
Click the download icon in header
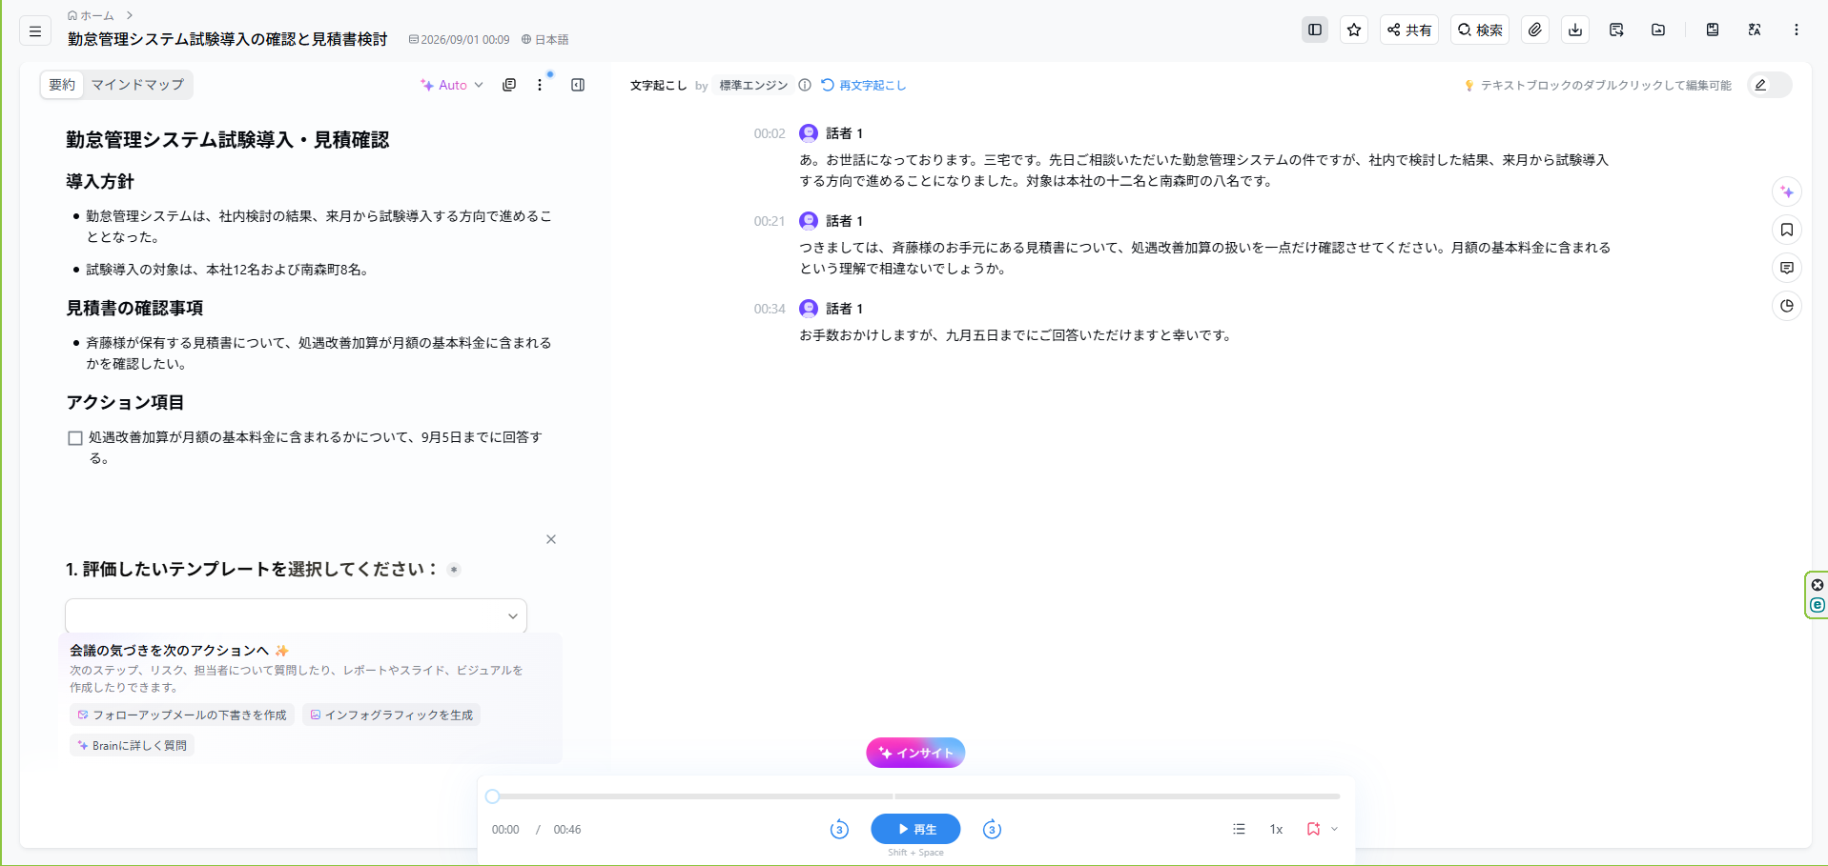click(x=1575, y=30)
